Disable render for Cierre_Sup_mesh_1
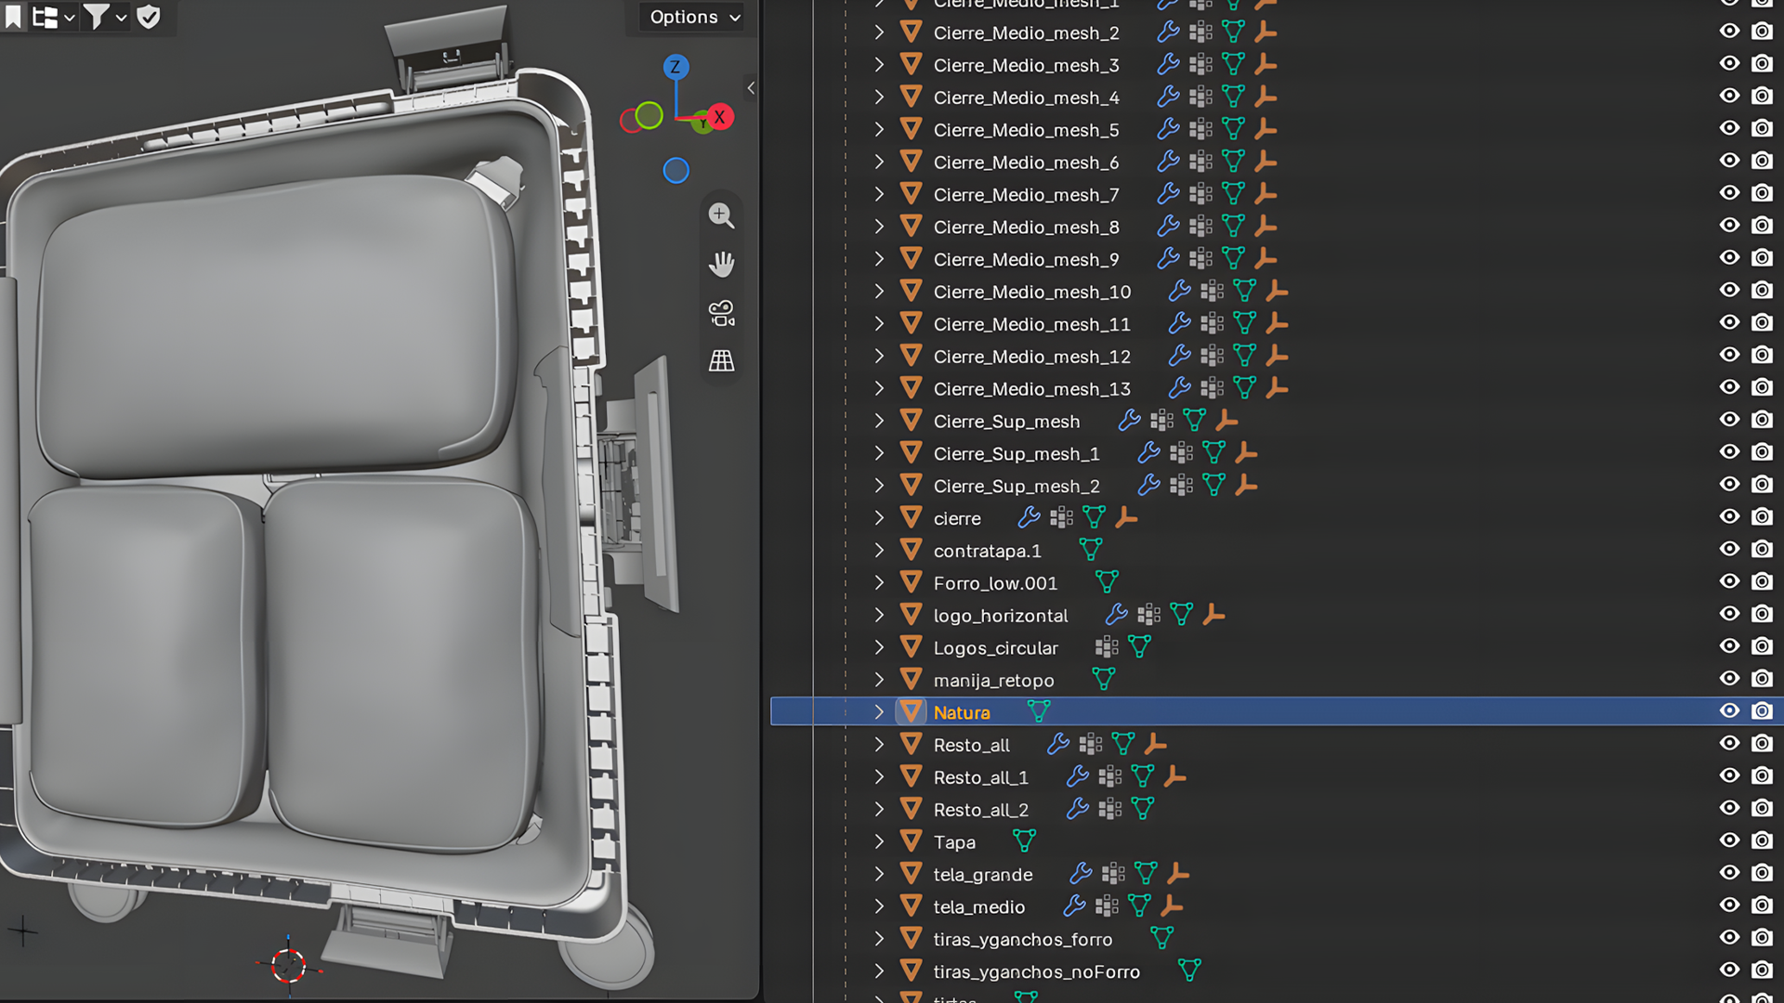The width and height of the screenshot is (1784, 1003). click(x=1762, y=452)
